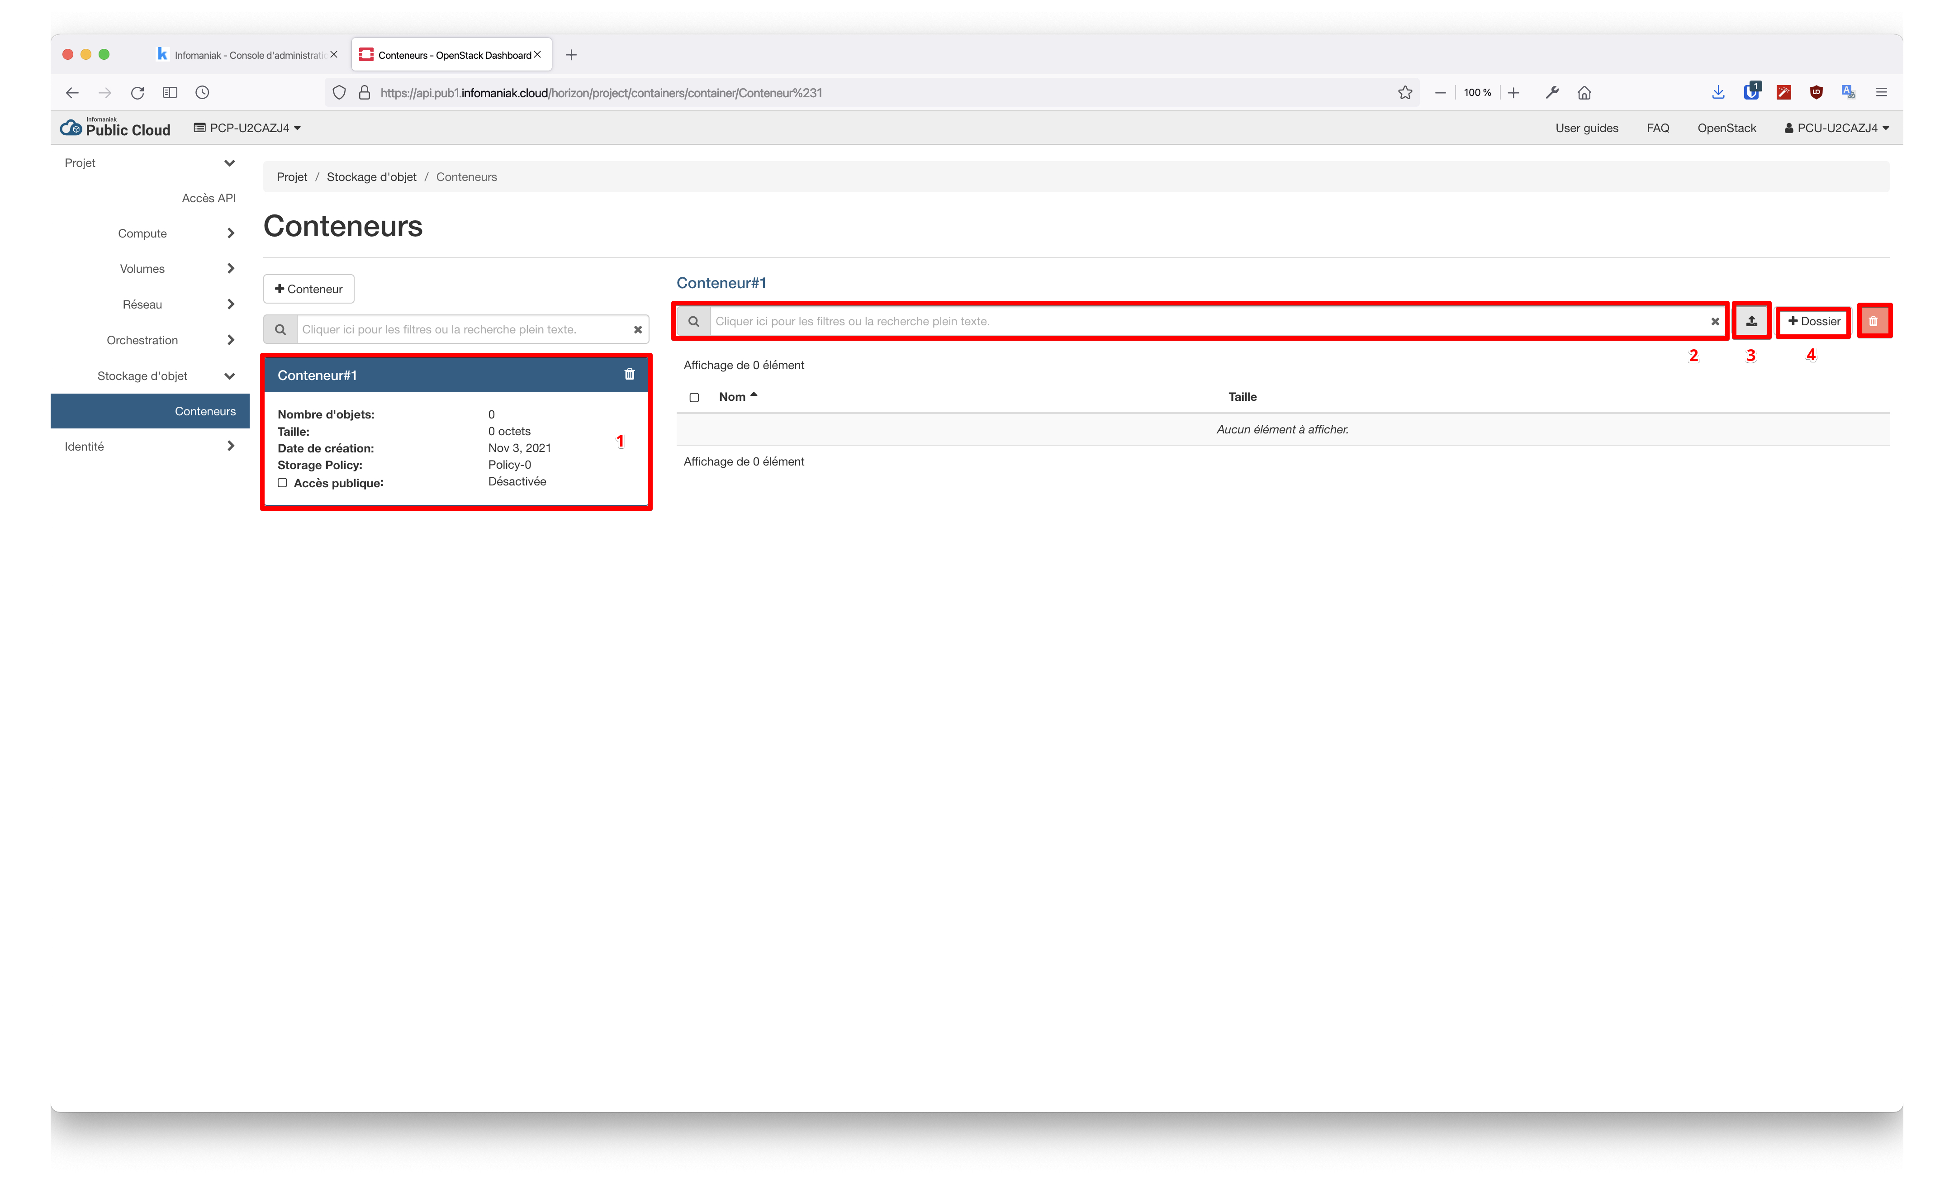The height and width of the screenshot is (1179, 1954).
Task: Check the select-all objects checkbox
Action: point(694,398)
